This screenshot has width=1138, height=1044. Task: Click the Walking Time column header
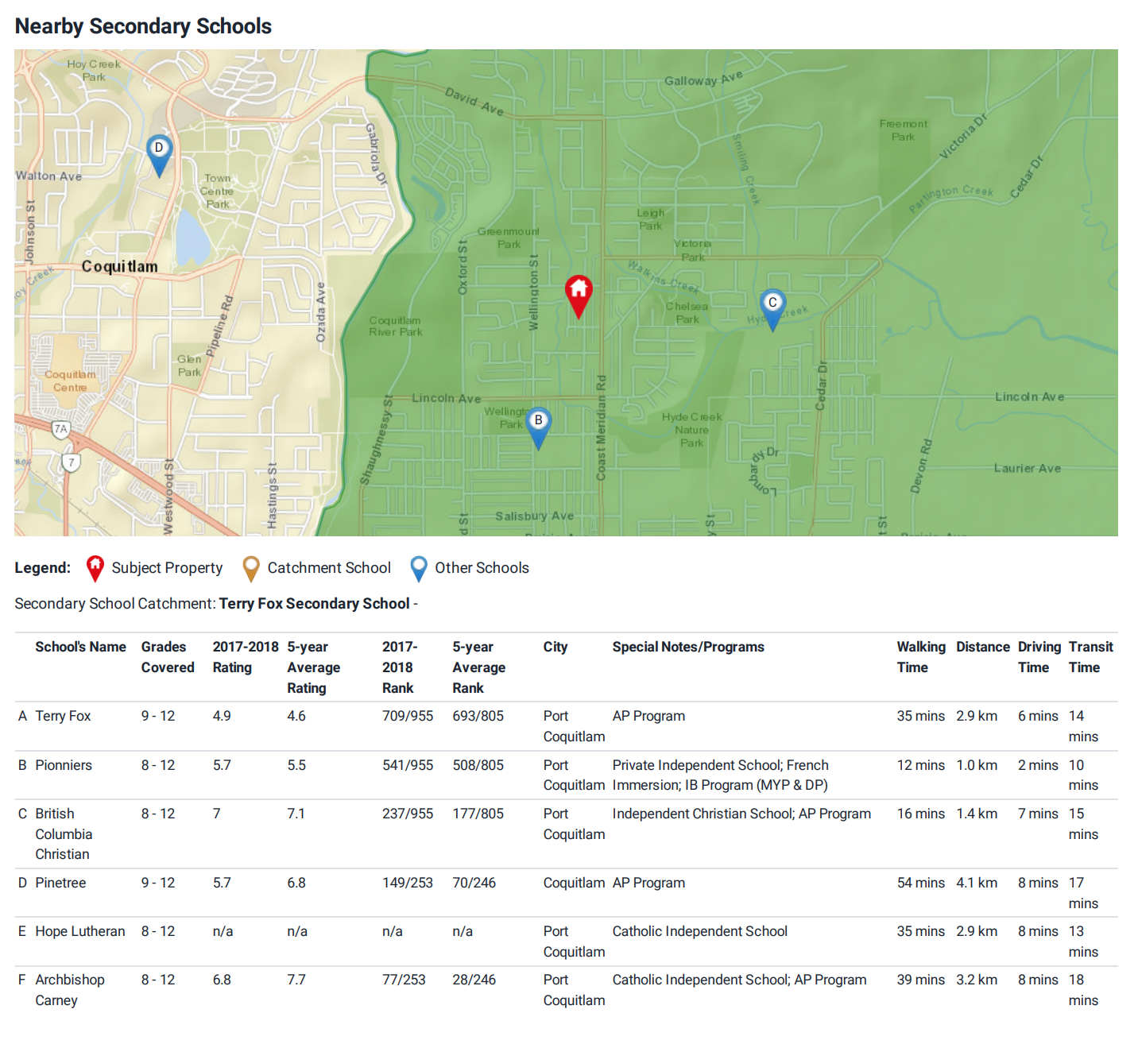[x=921, y=657]
